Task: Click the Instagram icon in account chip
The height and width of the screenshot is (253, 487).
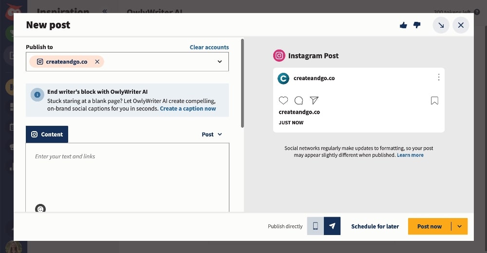Action: [40, 62]
